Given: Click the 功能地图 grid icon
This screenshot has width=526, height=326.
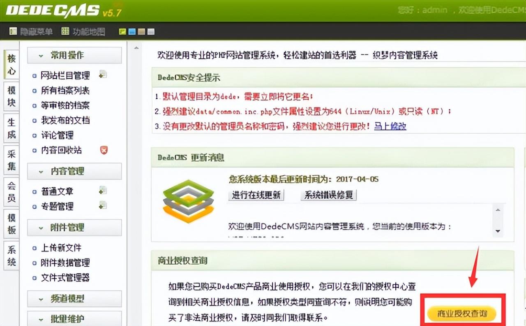Looking at the screenshot, I should (65, 31).
